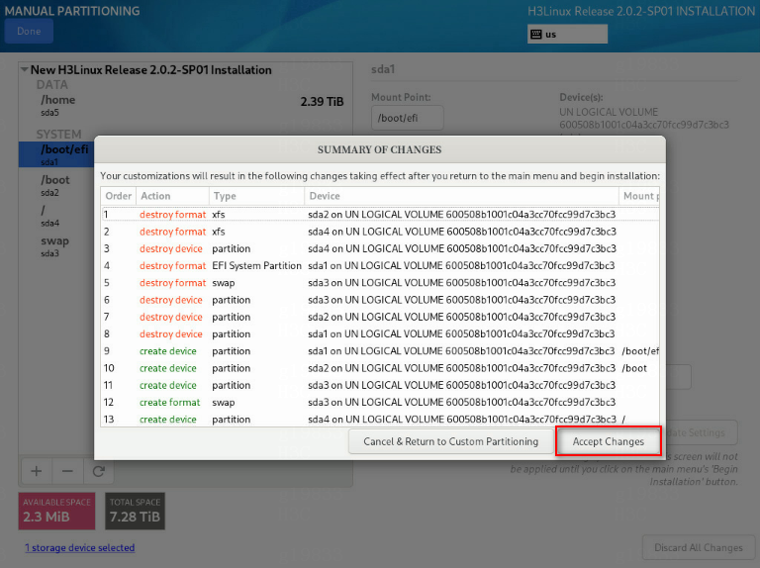
Task: Click the SYSTEM section label
Action: click(58, 135)
